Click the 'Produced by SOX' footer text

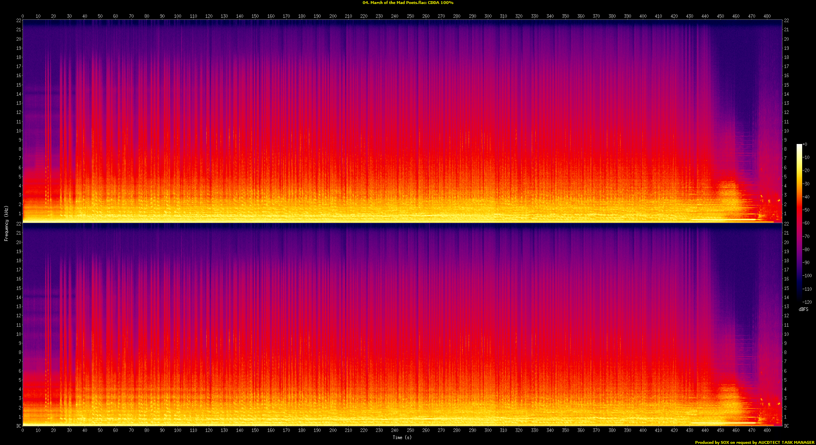tap(712, 442)
